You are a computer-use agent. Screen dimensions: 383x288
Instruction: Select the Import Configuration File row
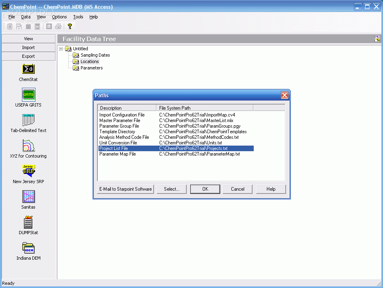[x=176, y=115]
